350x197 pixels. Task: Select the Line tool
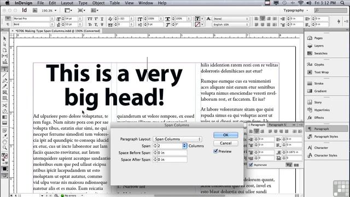tap(5, 75)
